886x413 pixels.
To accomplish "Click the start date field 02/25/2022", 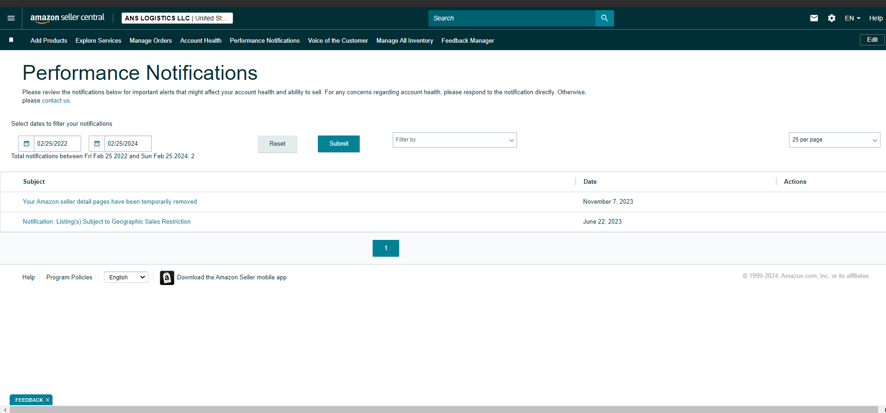I will pos(58,144).
